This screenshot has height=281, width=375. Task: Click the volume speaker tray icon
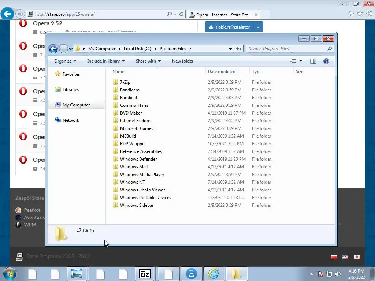click(338, 274)
